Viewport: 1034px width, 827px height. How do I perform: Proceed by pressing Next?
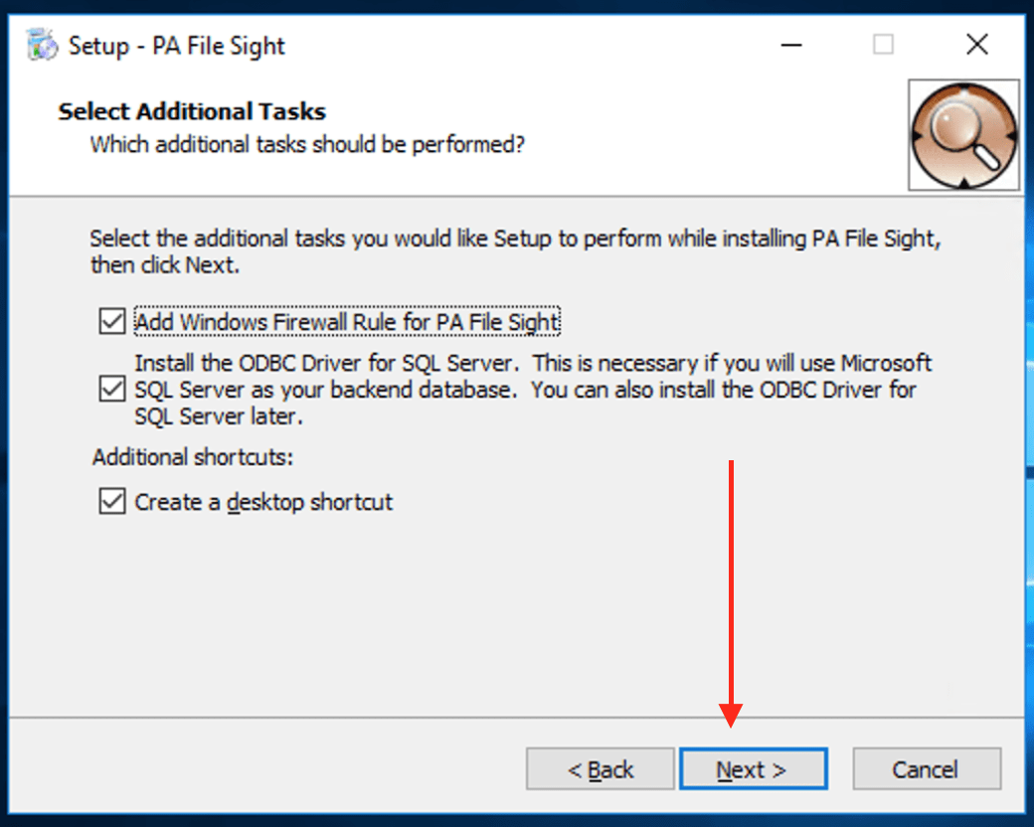[753, 769]
